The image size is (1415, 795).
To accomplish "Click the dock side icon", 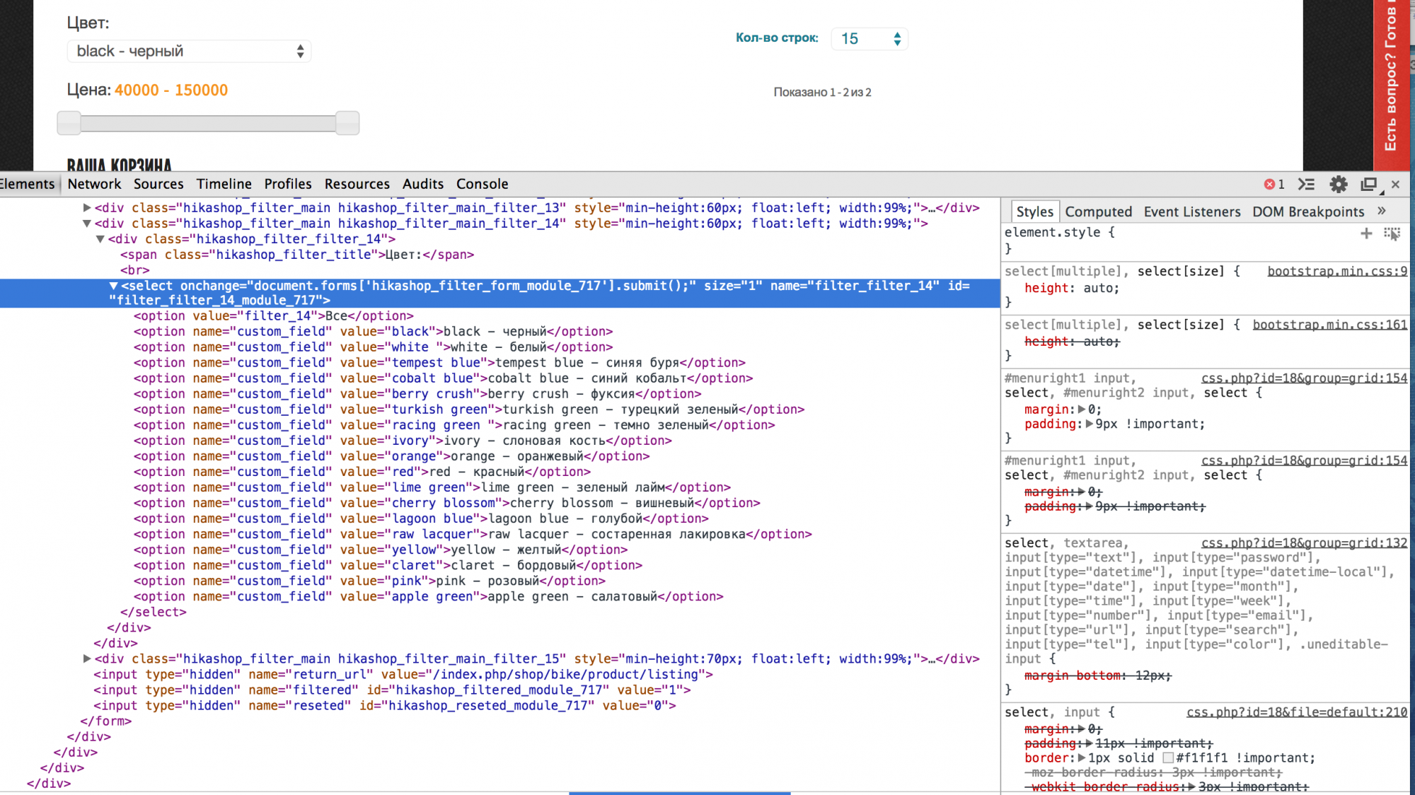I will coord(1369,185).
